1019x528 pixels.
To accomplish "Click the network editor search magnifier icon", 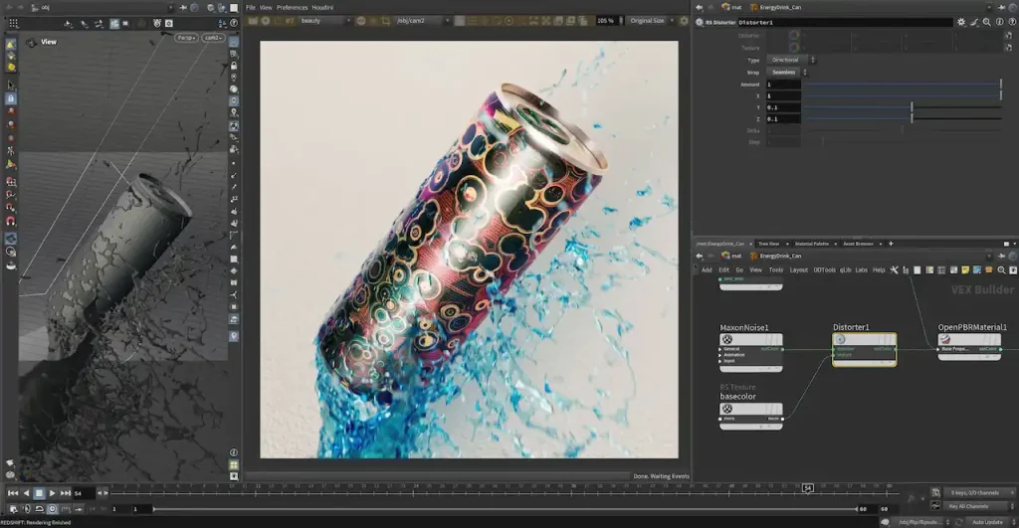I will click(x=1001, y=270).
